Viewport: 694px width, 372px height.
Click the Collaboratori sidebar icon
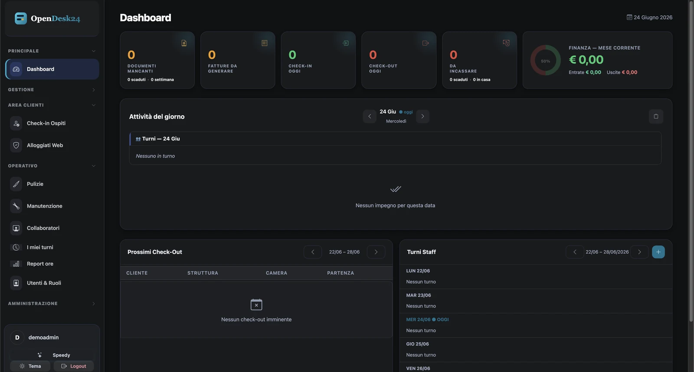coord(16,228)
